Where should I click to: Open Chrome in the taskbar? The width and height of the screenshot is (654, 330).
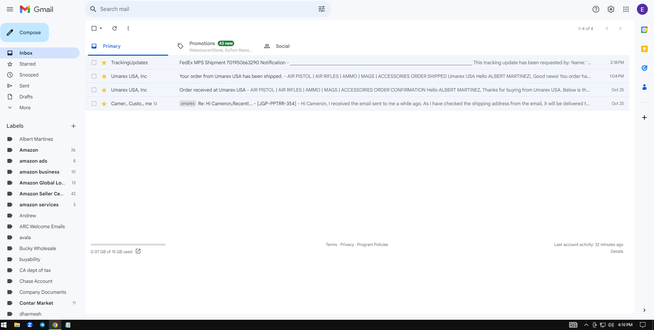pyautogui.click(x=55, y=325)
